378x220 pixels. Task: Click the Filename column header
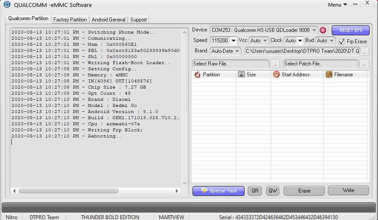point(346,75)
